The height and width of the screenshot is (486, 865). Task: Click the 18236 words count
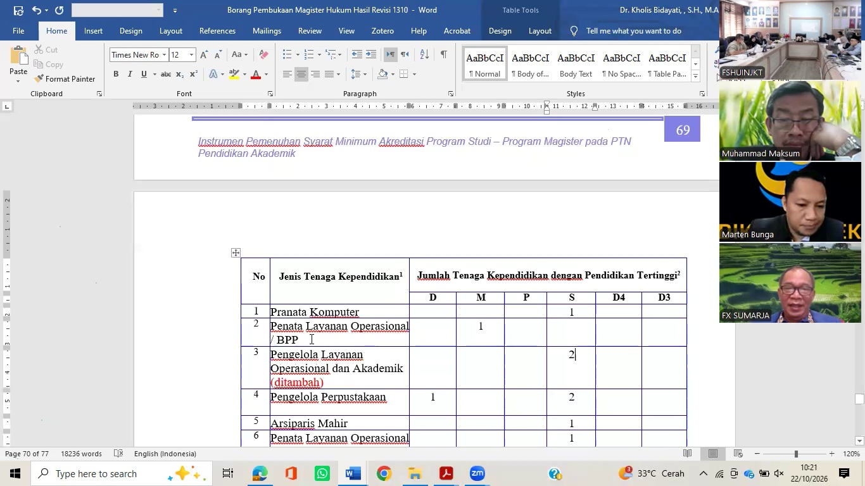click(81, 454)
